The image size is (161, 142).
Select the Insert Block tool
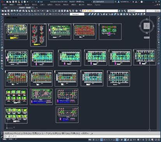point(2,48)
